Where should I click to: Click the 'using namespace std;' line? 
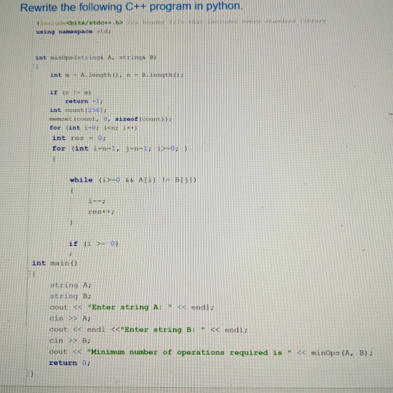[73, 32]
